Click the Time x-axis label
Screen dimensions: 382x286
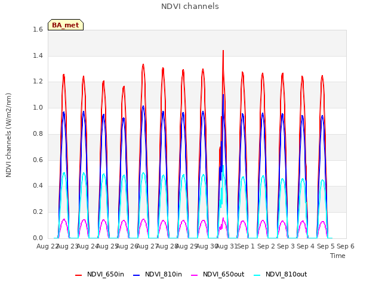click(x=338, y=256)
